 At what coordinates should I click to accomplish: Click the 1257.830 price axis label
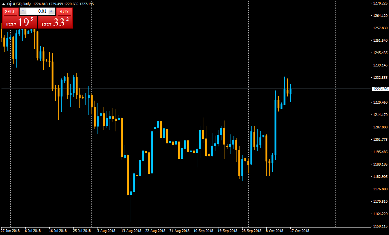tap(380, 28)
